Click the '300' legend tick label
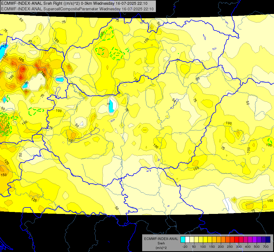The image size is (274, 252). tap(239, 247)
